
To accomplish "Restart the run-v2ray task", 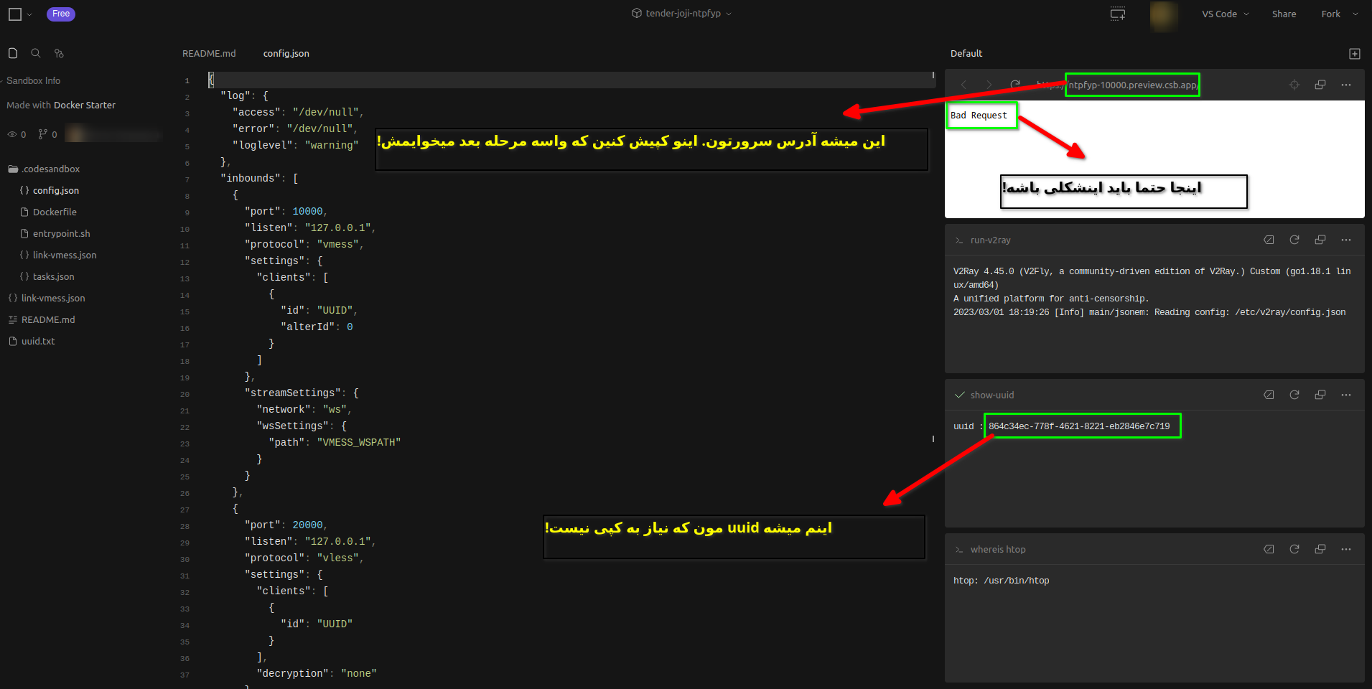I will 1294,240.
